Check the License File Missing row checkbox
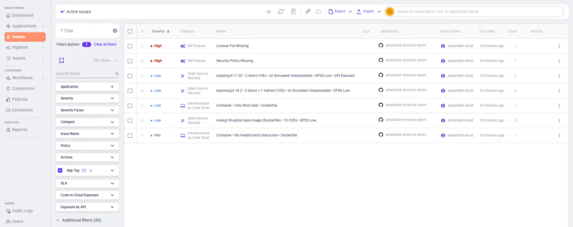Viewport: 573px width, 227px height. pyautogui.click(x=130, y=46)
